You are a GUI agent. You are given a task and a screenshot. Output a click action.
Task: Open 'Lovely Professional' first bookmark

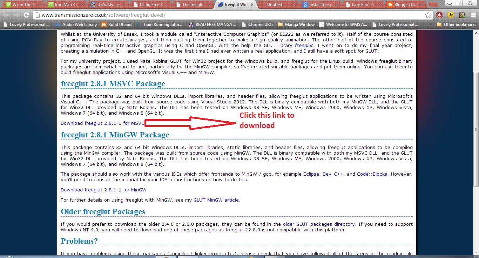(27, 25)
